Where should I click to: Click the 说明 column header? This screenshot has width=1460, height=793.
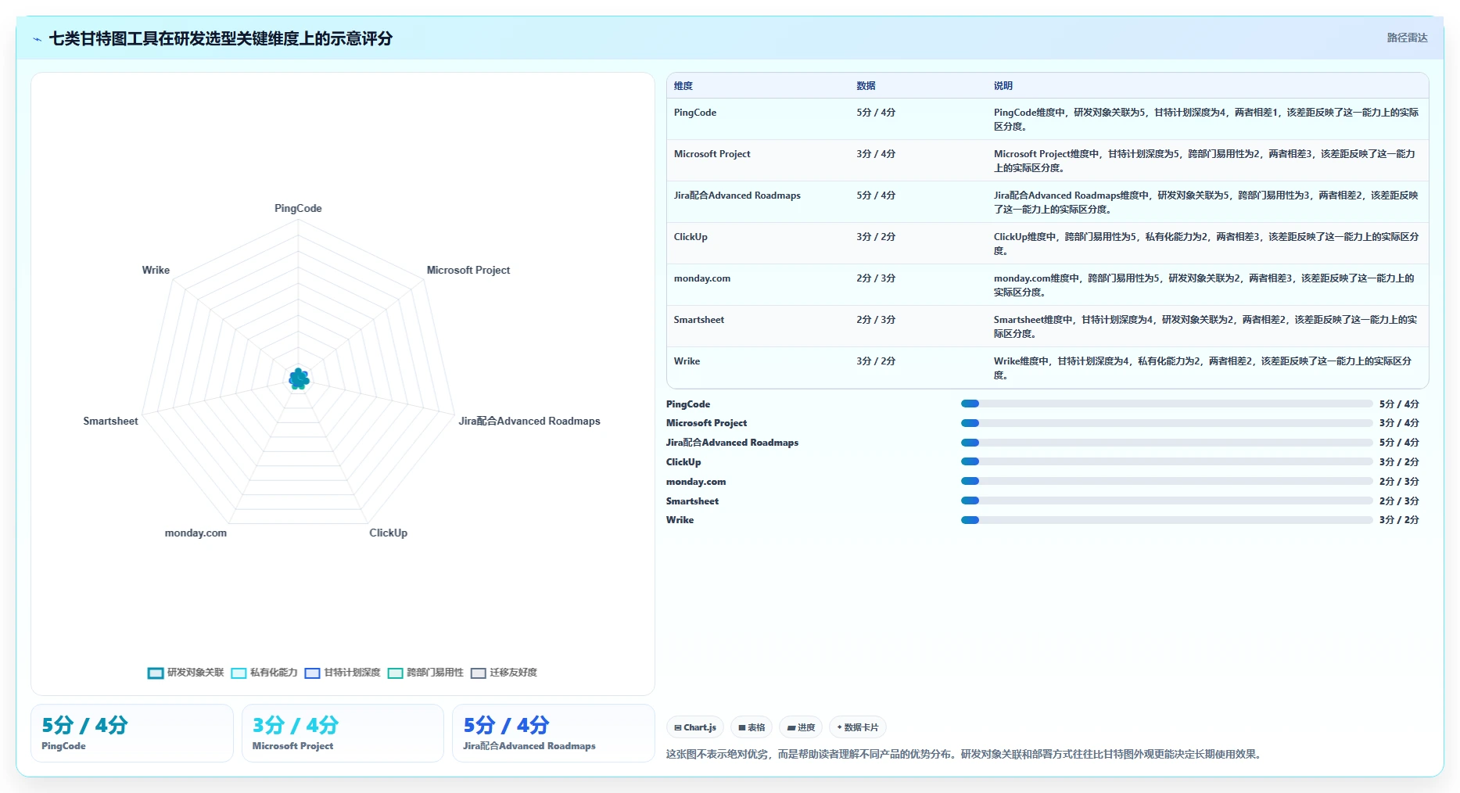(x=1003, y=86)
